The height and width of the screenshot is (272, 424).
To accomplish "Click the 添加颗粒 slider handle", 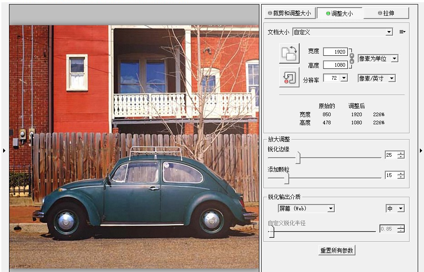I will (x=286, y=178).
